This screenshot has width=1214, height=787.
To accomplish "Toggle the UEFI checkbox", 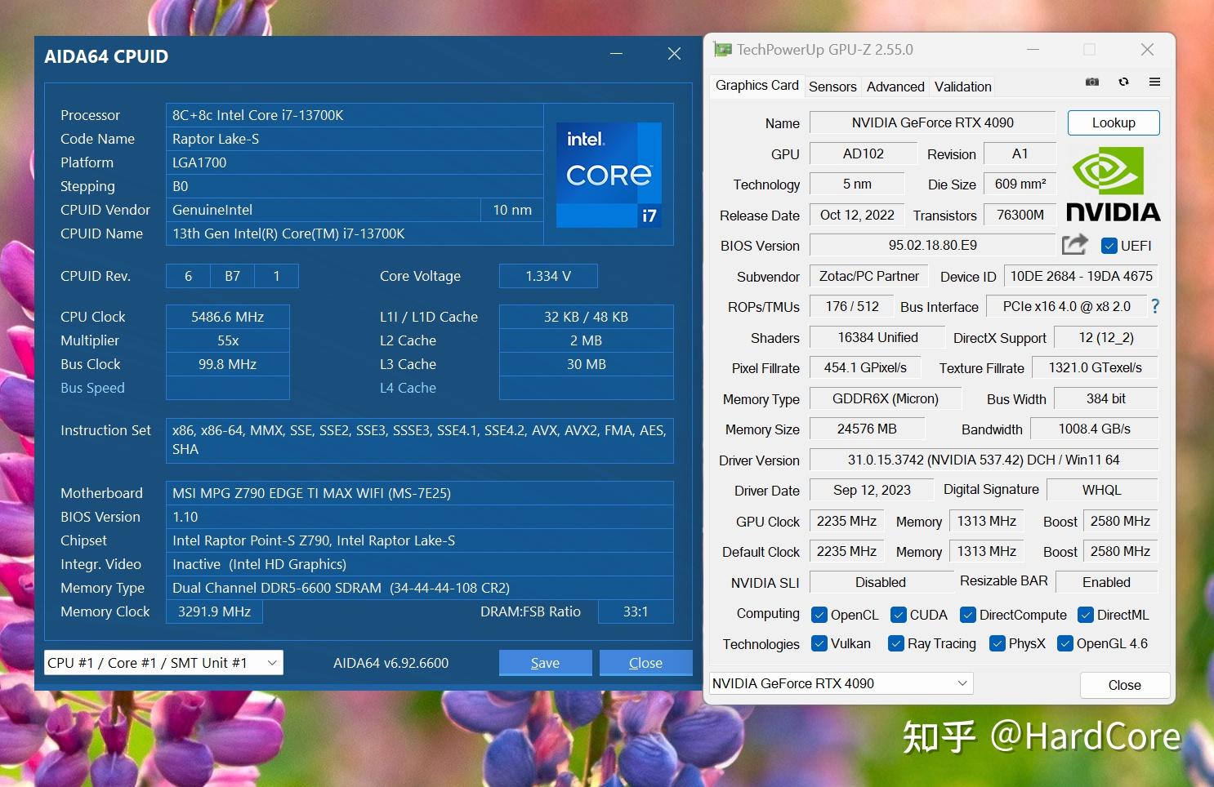I will (1109, 245).
